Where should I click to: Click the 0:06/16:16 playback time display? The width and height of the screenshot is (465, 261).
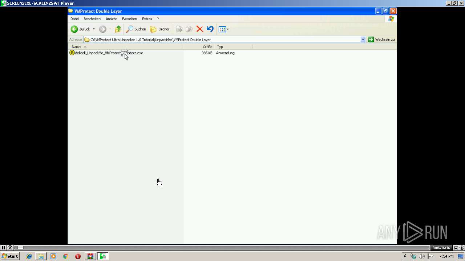pos(441,248)
